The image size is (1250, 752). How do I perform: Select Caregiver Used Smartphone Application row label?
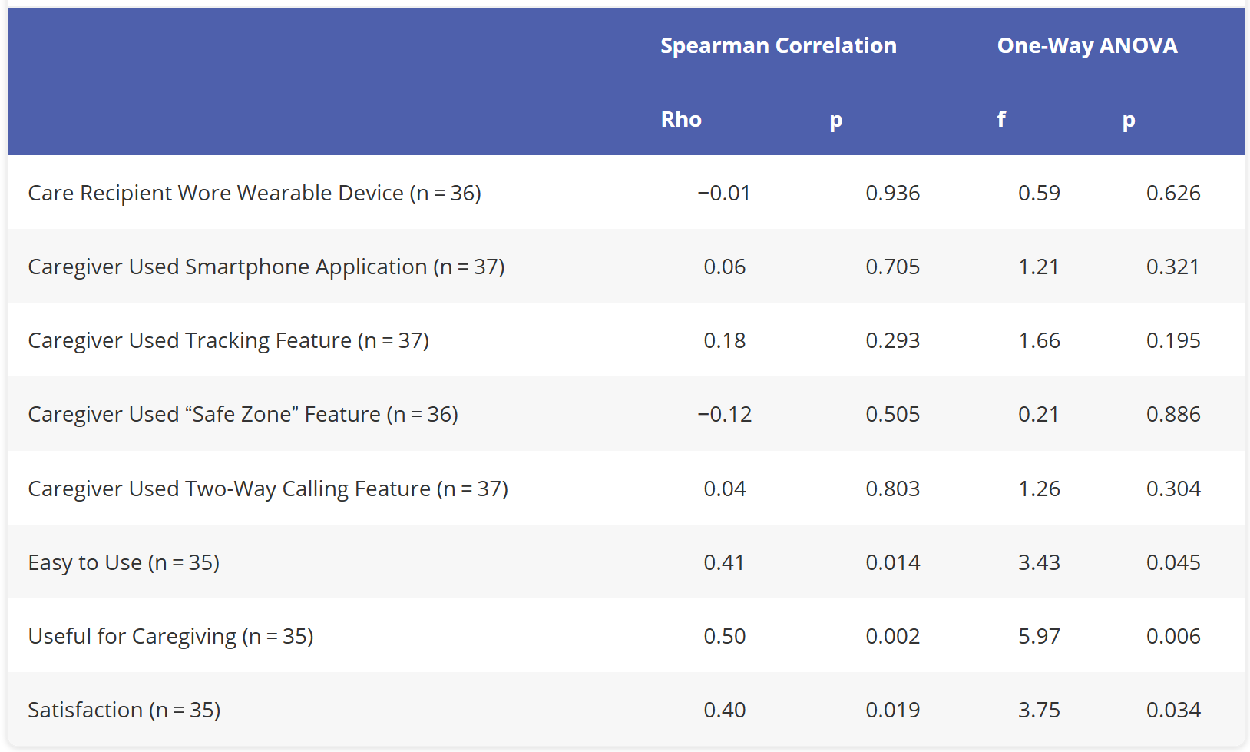266,267
